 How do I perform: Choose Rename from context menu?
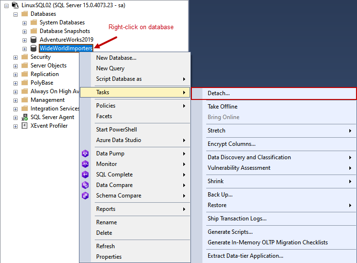coord(135,222)
